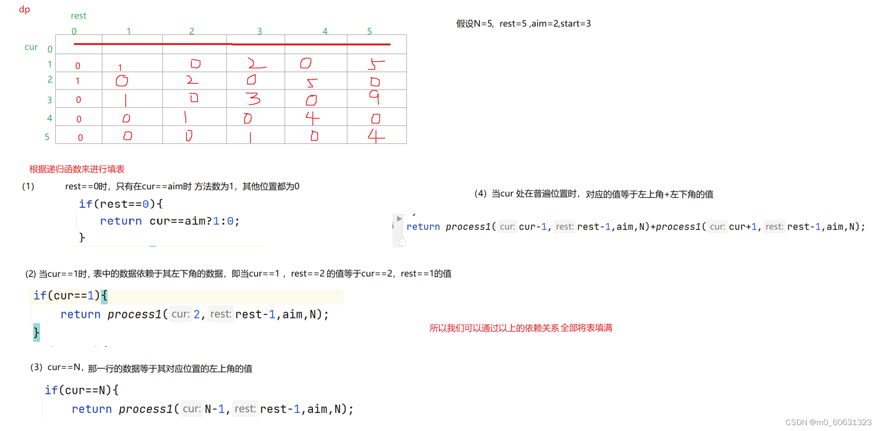Click the handwritten '2' cell in row 2, rest 2

pyautogui.click(x=192, y=80)
